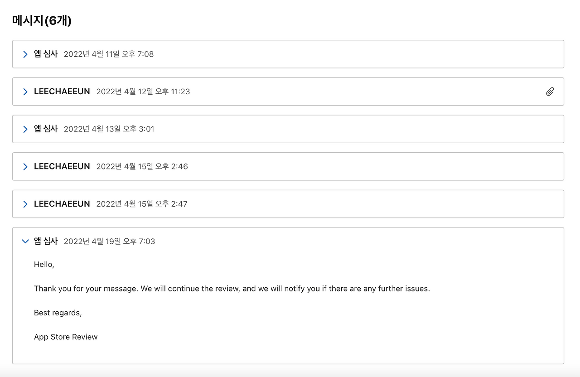The image size is (580, 377).
Task: Click timestamp 2022년 4월 12일 오후 11:23
Action: 143,92
